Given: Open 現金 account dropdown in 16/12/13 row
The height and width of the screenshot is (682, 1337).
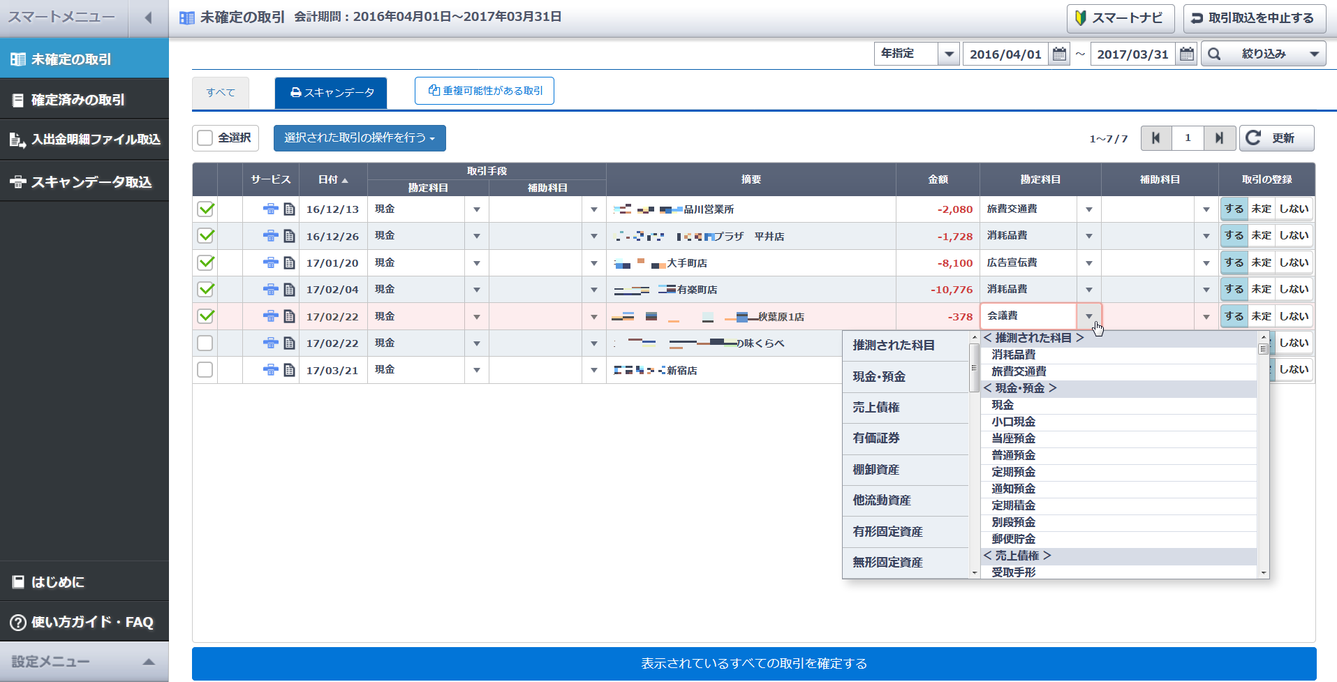Looking at the screenshot, I should 477,209.
